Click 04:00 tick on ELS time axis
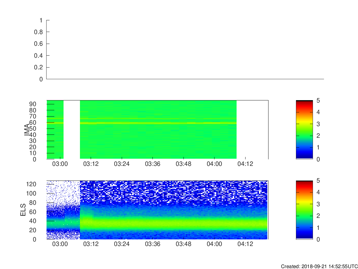358x269 pixels. 214,244
